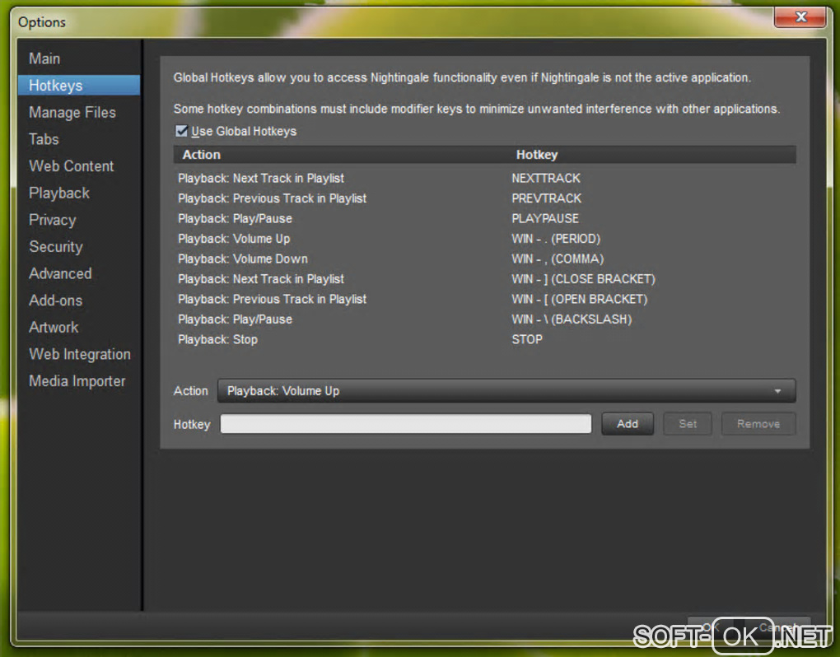840x657 pixels.
Task: Select the WIN - ] (CLOSE BRACKET) row
Action: click(x=485, y=279)
